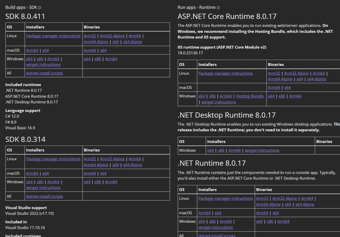This screenshot has height=237, width=340.
Task: Download .NET Runtime Linux Arm32 Alpine binary
Action: pos(285,198)
